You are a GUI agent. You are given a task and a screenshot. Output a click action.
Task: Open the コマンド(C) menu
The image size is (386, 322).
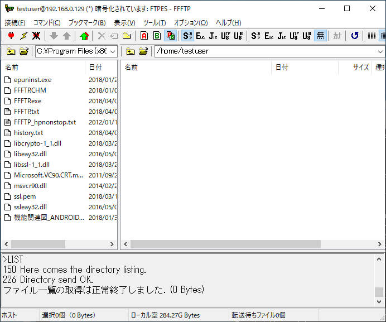coord(47,23)
